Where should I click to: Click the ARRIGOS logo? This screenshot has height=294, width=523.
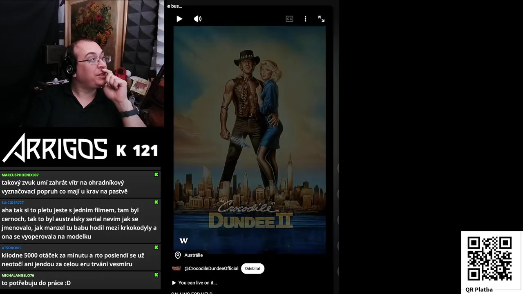[x=55, y=148]
